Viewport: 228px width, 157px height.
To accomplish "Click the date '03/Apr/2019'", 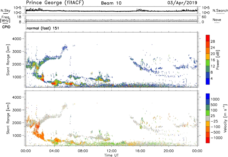I will [x=182, y=3].
